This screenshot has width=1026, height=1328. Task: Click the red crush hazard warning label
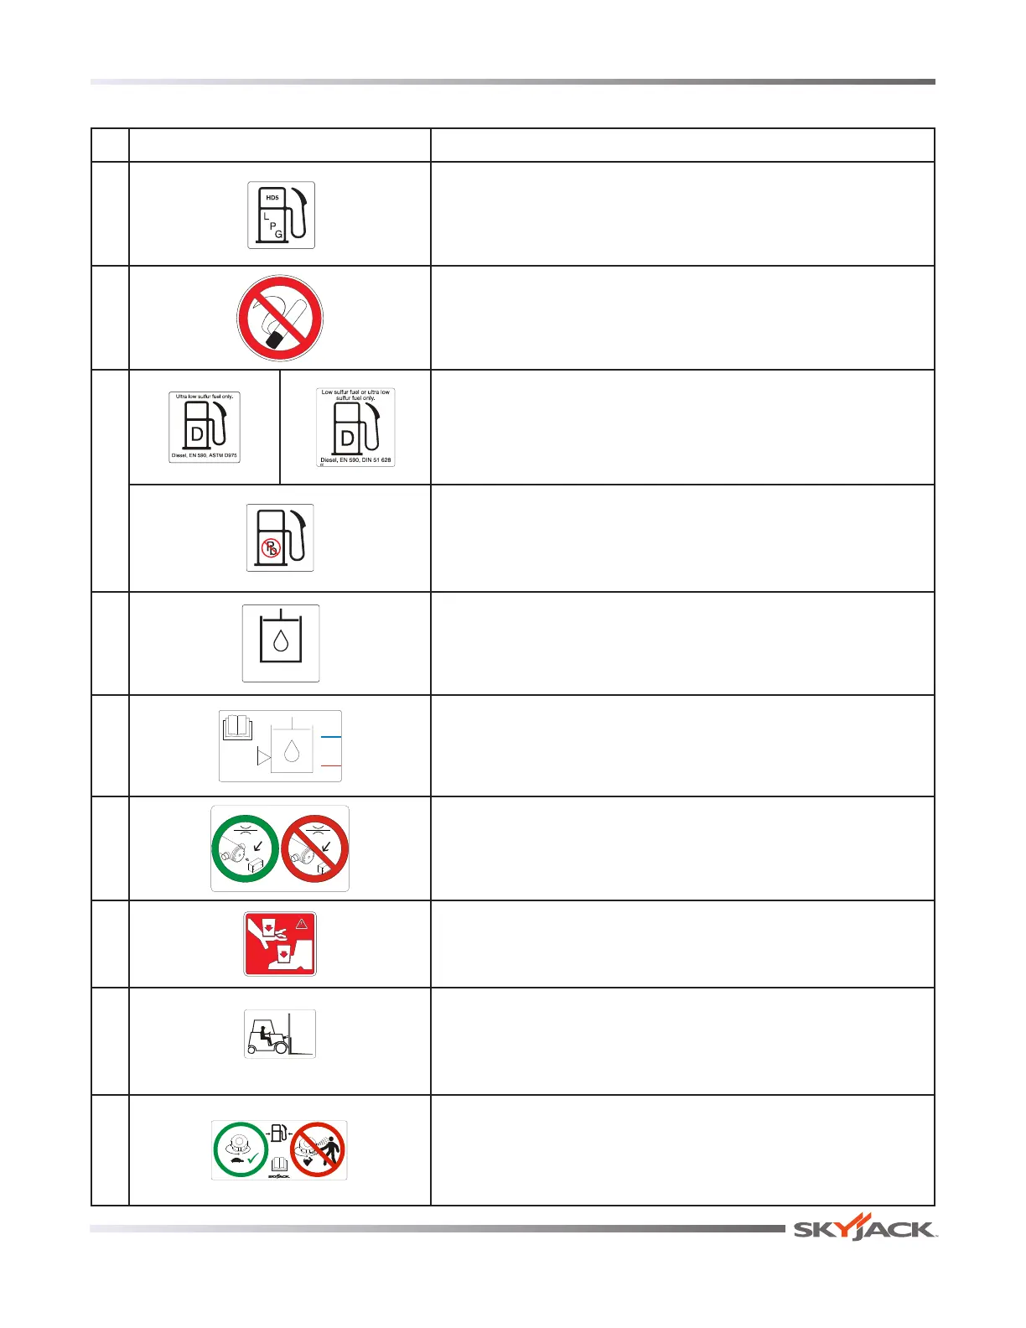pos(280,944)
